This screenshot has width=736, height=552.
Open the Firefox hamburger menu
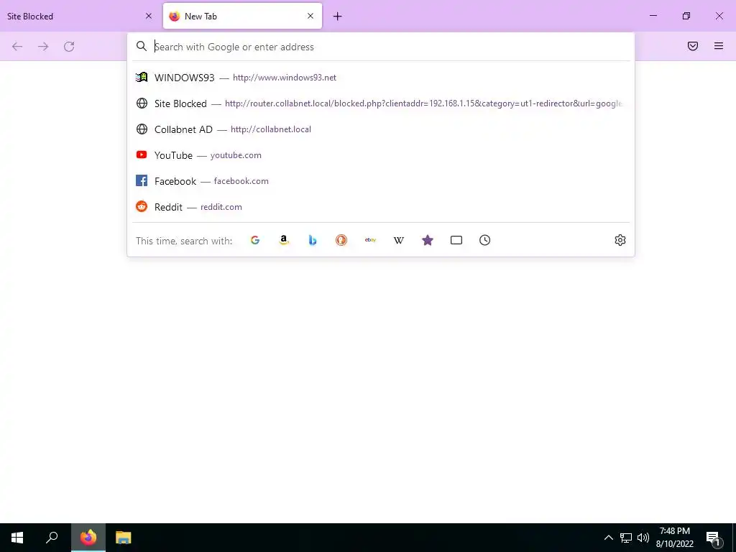[x=719, y=46]
